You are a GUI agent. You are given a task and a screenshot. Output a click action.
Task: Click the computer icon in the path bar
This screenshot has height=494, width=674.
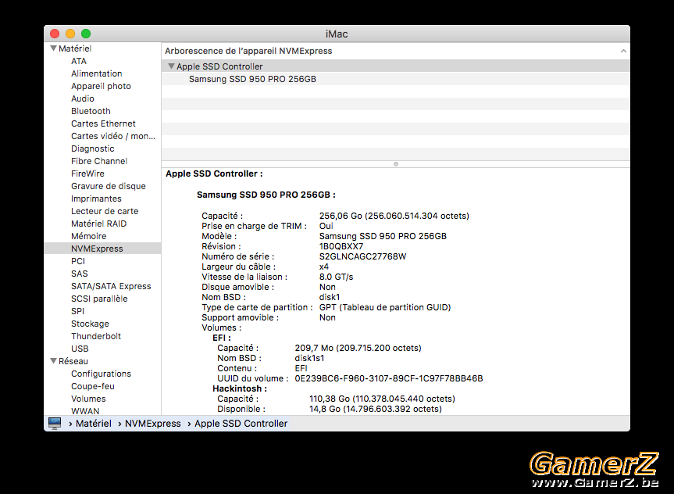(55, 423)
